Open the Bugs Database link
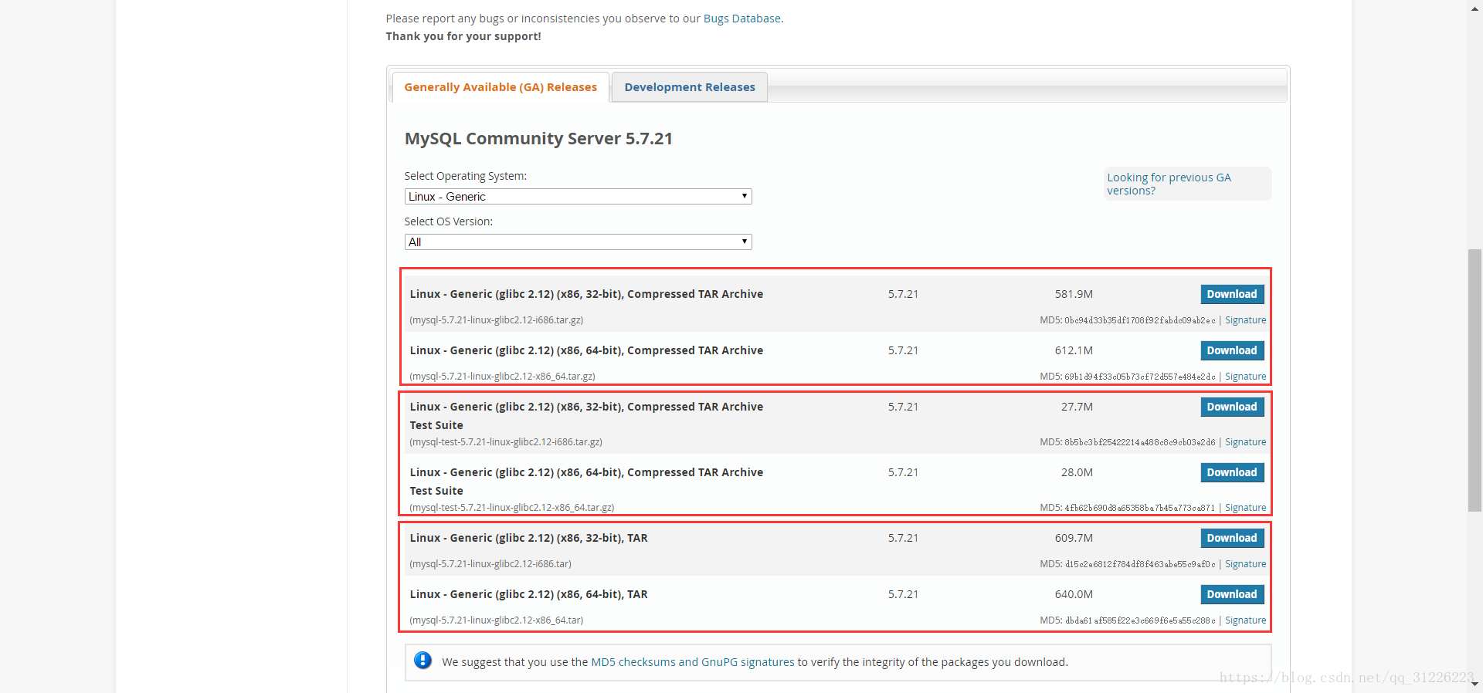Viewport: 1483px width, 693px height. point(741,19)
